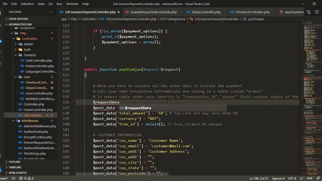Collapse the Http folder
Viewport: 322px width, 181px height.
23,33
